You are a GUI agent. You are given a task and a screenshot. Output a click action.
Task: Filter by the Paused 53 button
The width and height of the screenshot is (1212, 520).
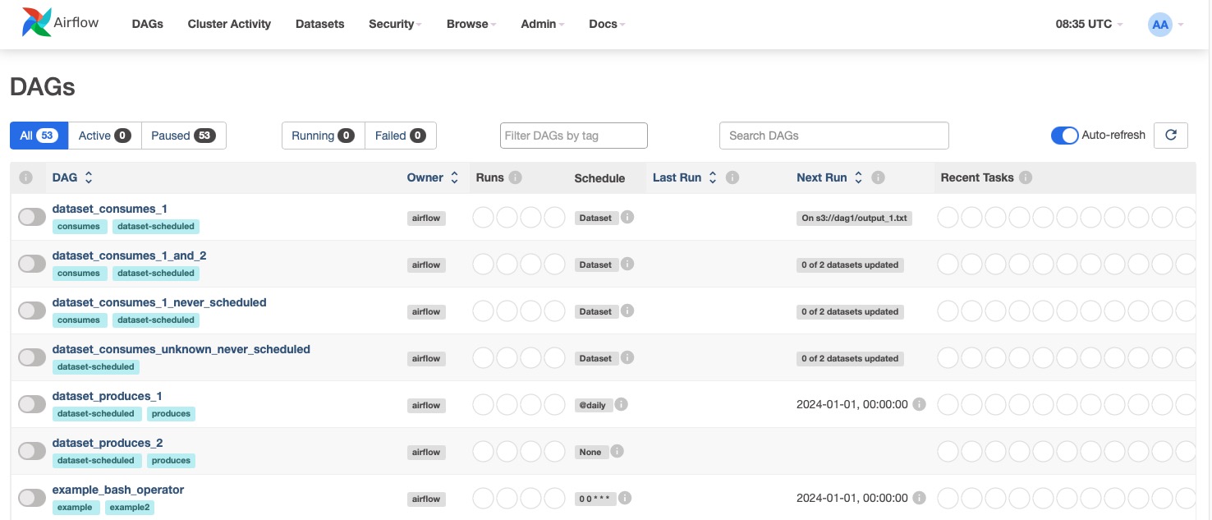pos(183,136)
